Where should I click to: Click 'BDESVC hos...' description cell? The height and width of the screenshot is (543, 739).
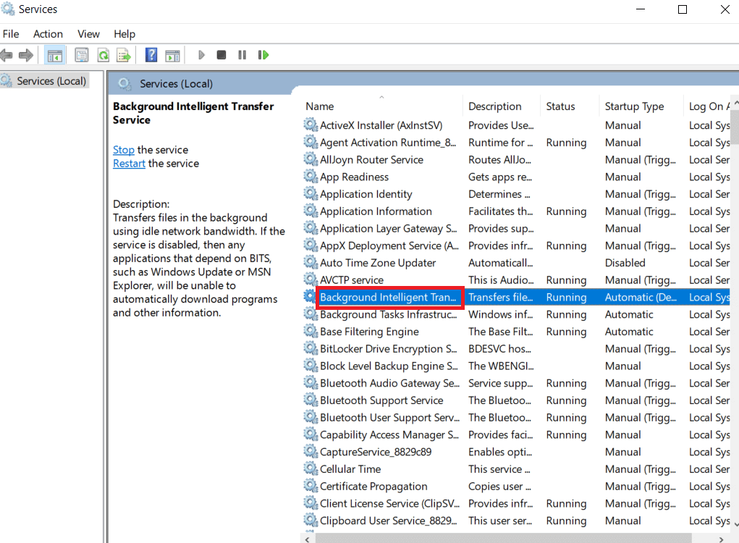(x=499, y=349)
